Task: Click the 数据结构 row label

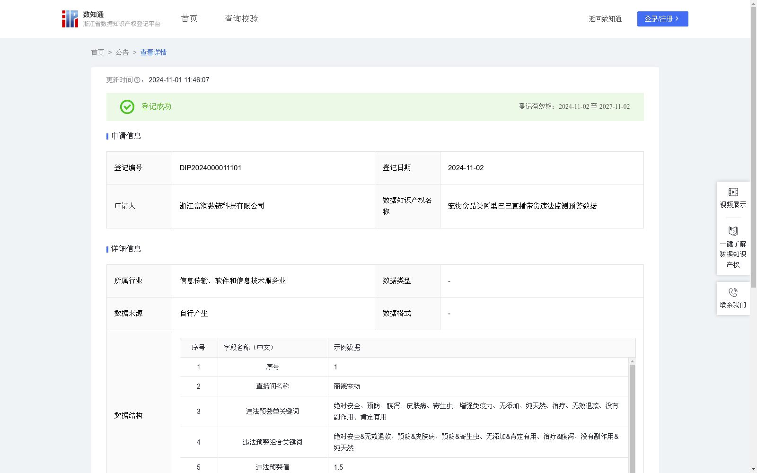Action: click(128, 416)
